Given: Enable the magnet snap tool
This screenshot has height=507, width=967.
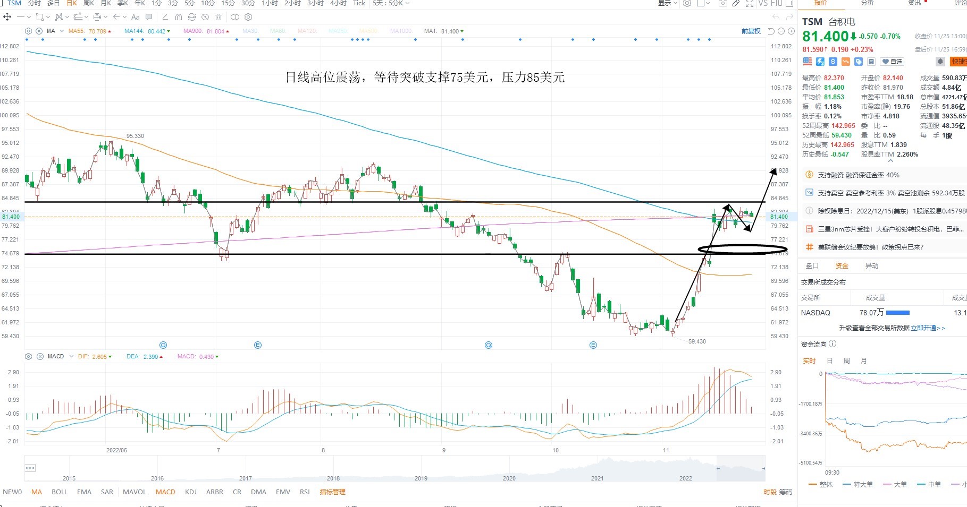Looking at the screenshot, I should coord(179,17).
